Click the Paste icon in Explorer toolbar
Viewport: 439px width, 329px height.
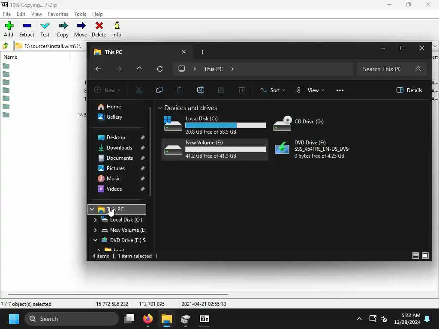pyautogui.click(x=180, y=90)
